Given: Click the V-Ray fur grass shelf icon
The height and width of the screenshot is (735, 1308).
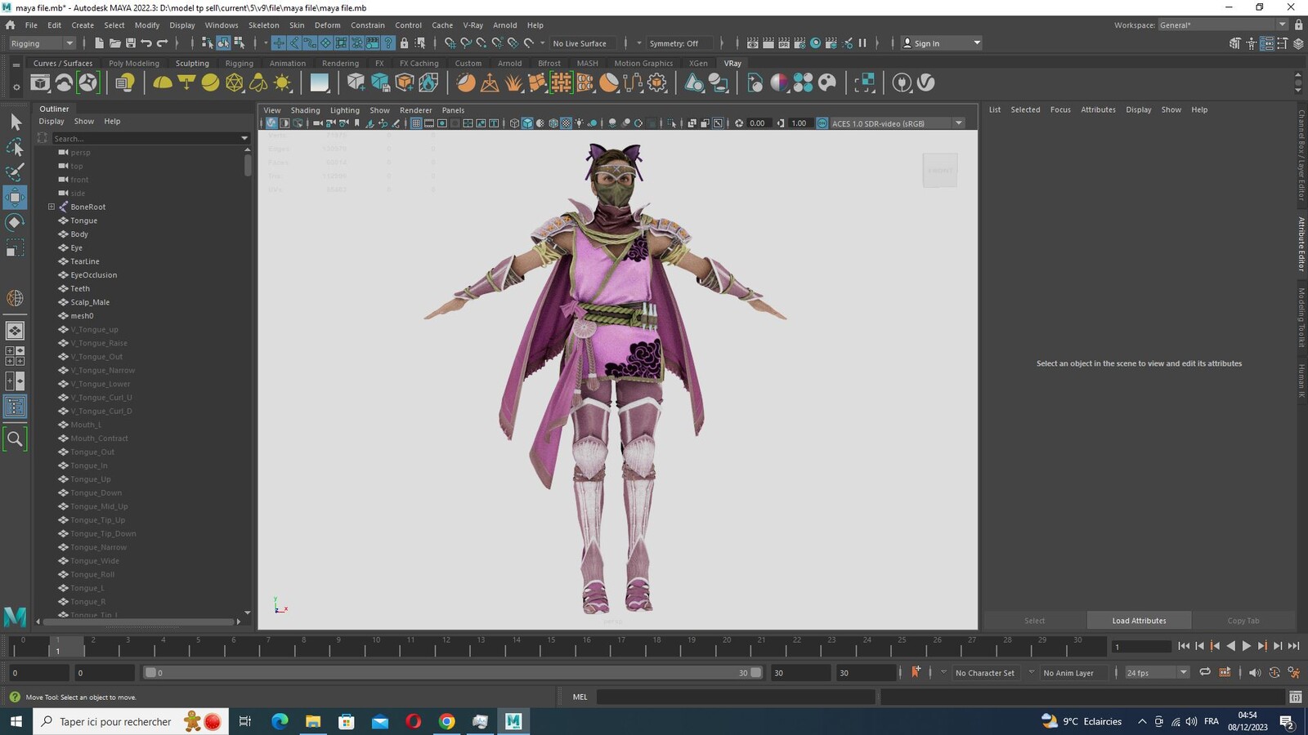Looking at the screenshot, I should 513,82.
